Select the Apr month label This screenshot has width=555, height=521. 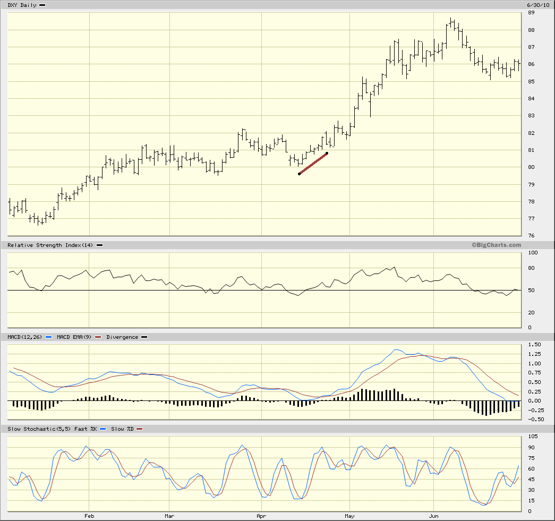pyautogui.click(x=261, y=516)
